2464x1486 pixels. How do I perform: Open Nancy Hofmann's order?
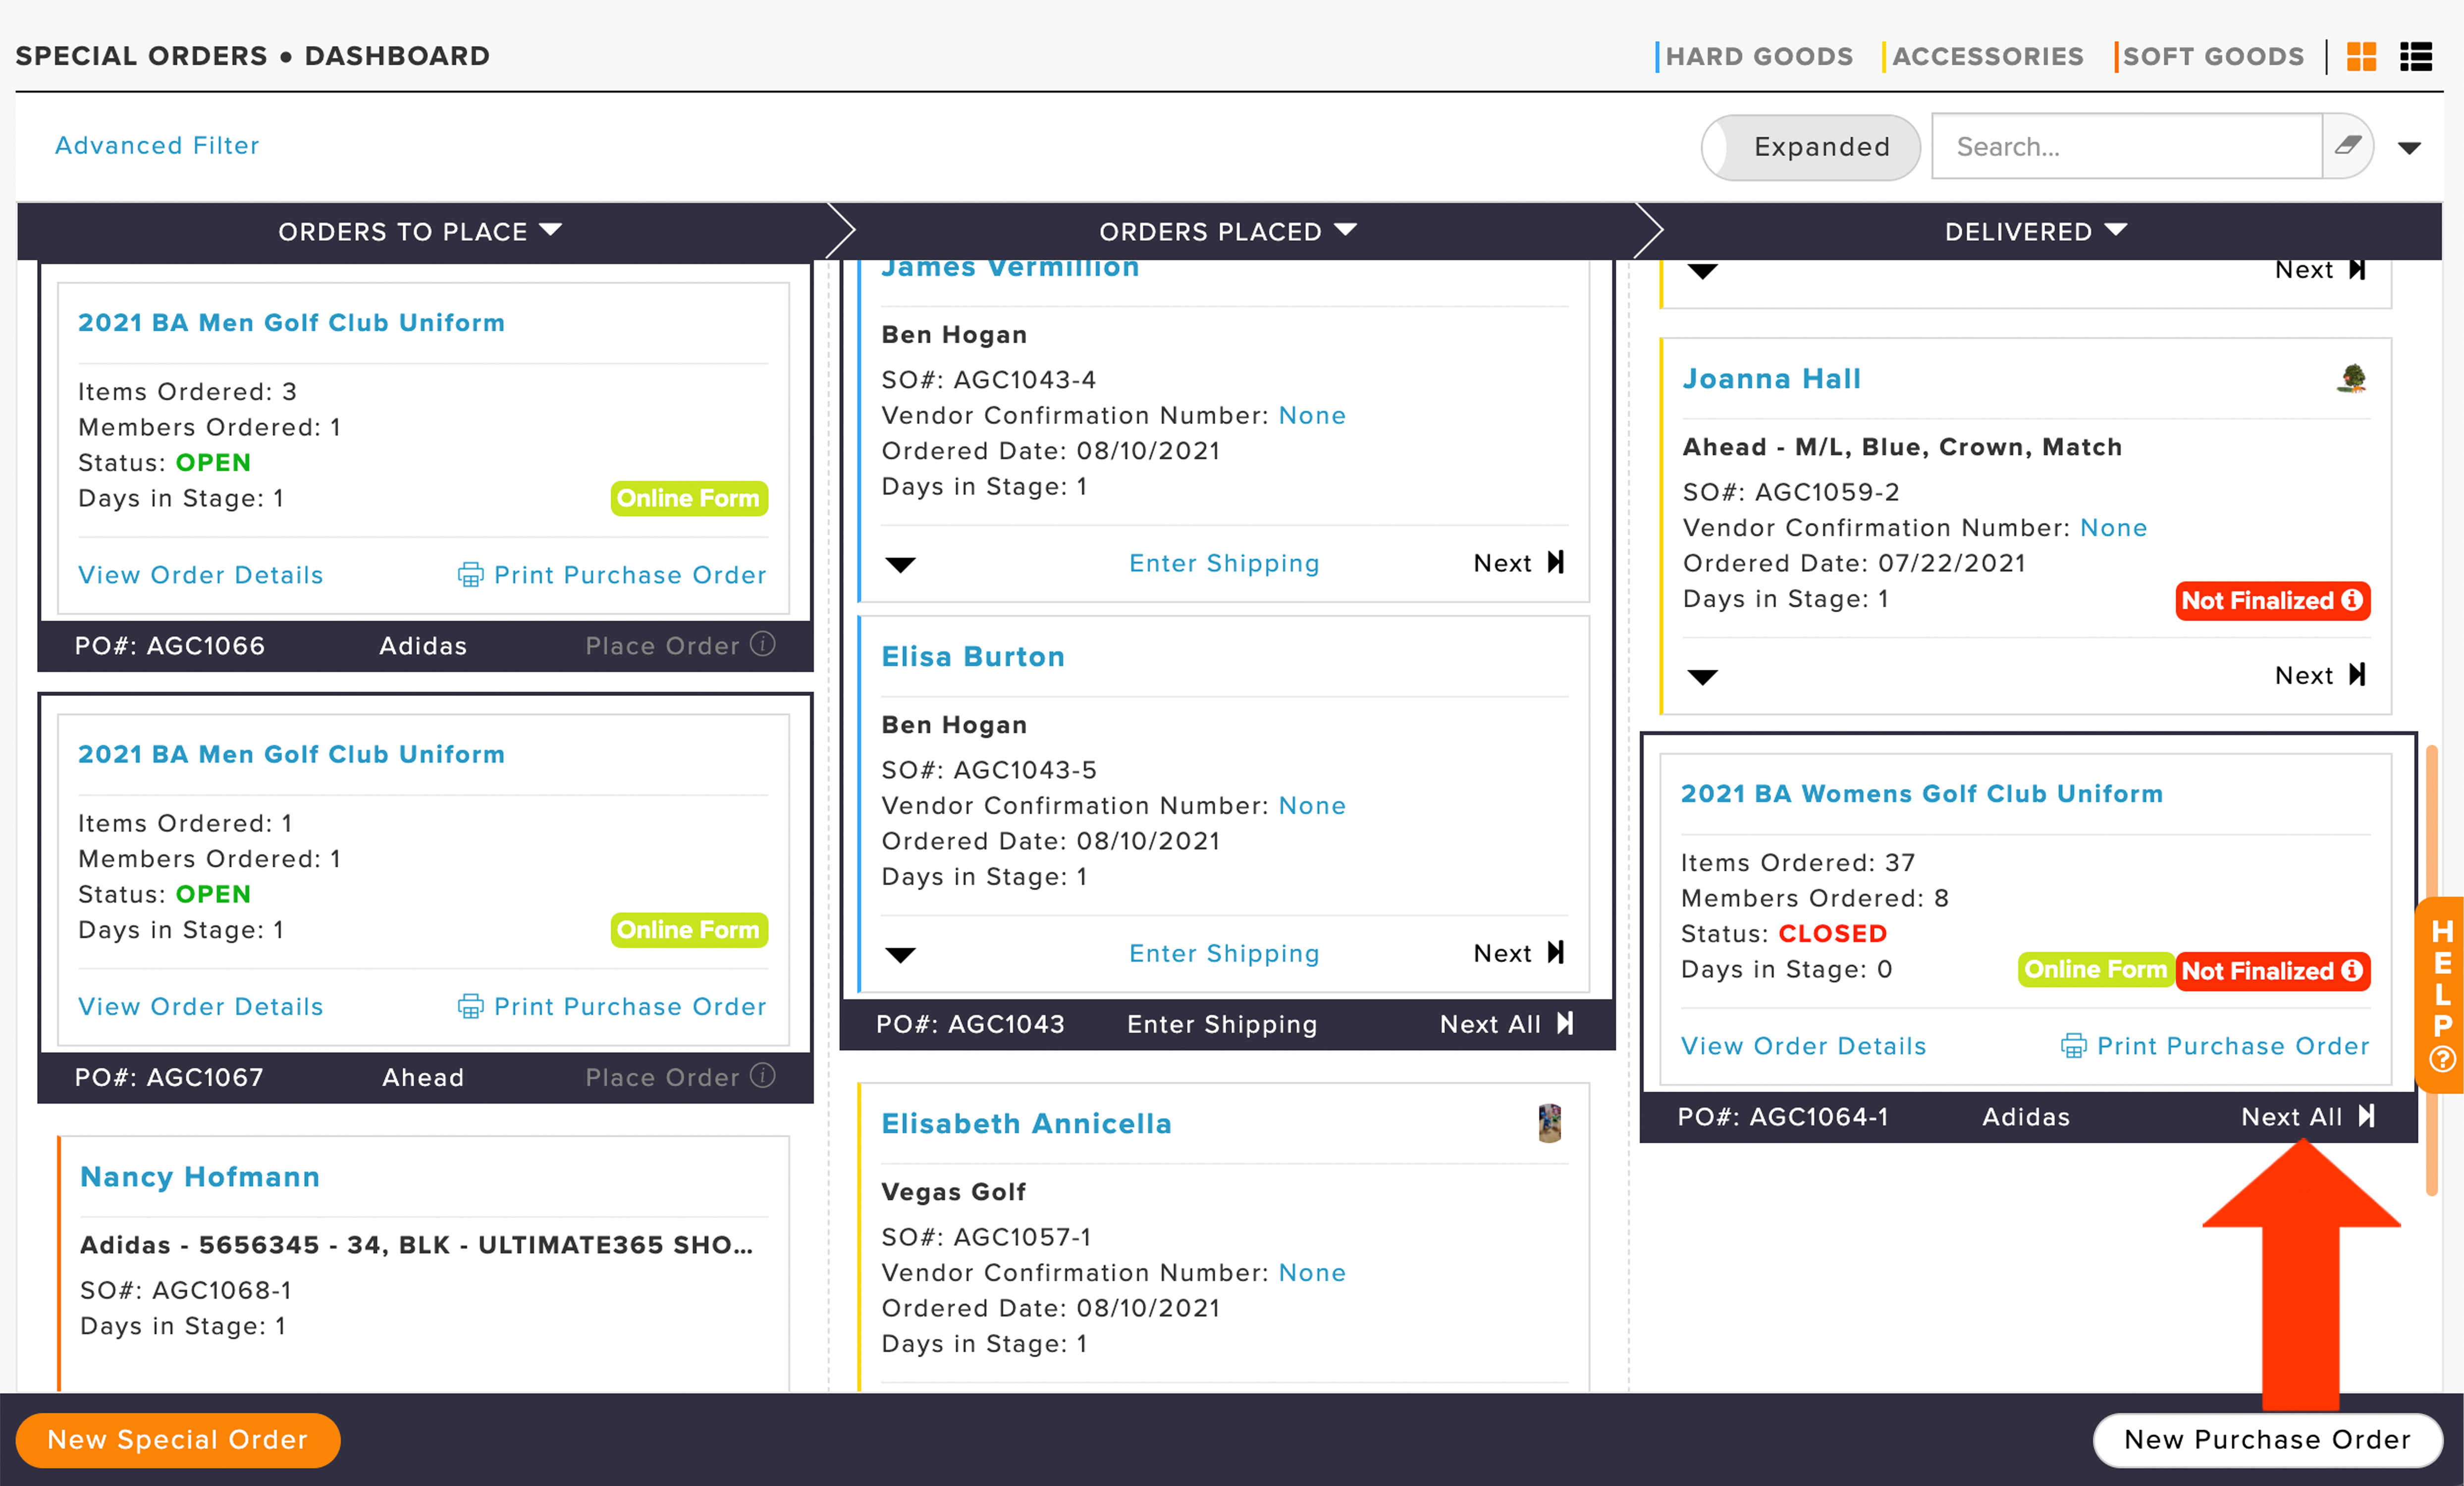200,1177
